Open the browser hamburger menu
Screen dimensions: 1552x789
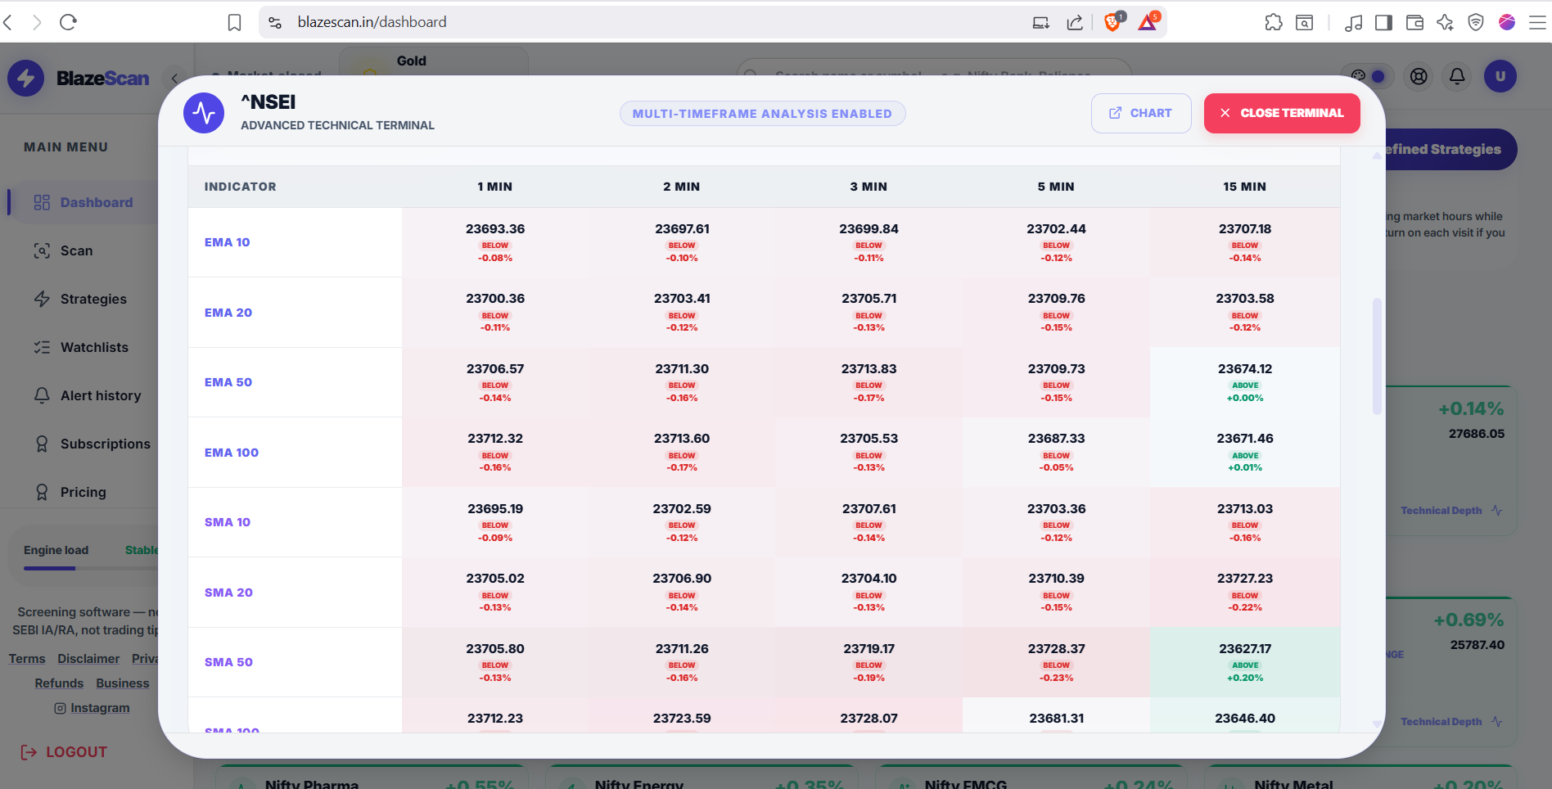point(1538,23)
